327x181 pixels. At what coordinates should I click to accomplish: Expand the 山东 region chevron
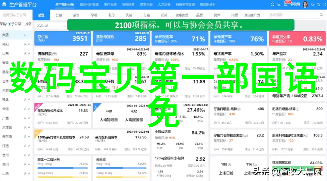(29, 54)
